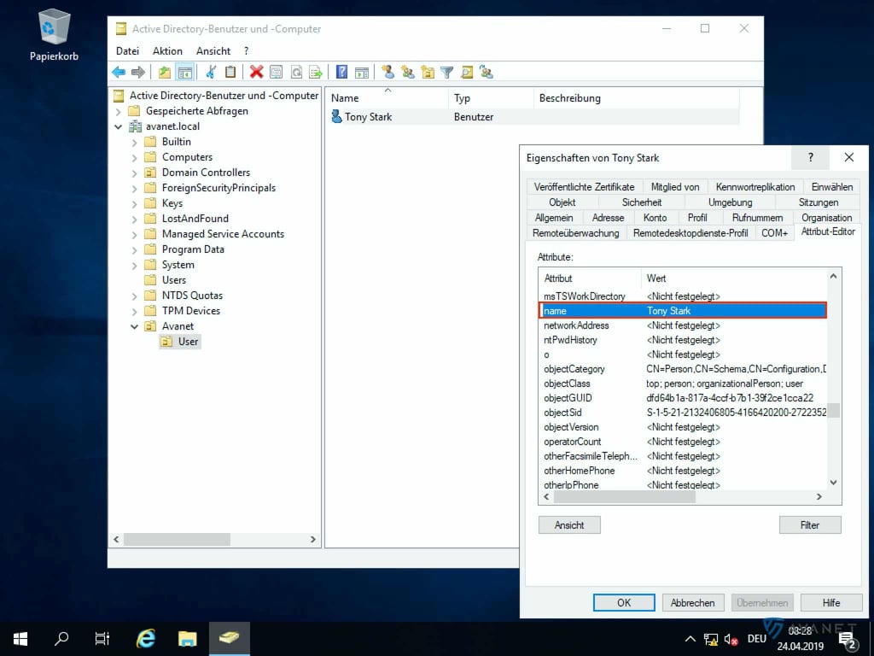
Task: Click the Ansicht button in dialog
Action: [569, 525]
